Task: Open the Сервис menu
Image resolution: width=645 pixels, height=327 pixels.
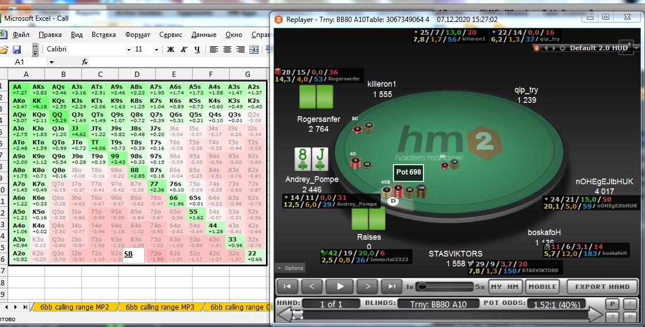Action: [x=171, y=35]
